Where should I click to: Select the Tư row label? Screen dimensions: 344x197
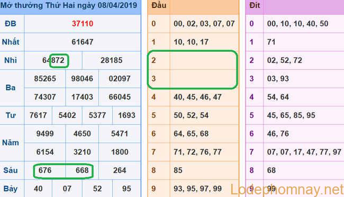11,115
